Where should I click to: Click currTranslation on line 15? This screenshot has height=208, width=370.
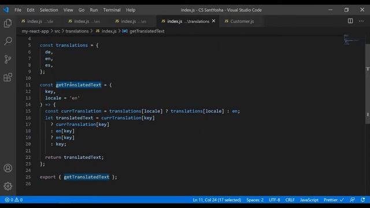(x=81, y=111)
